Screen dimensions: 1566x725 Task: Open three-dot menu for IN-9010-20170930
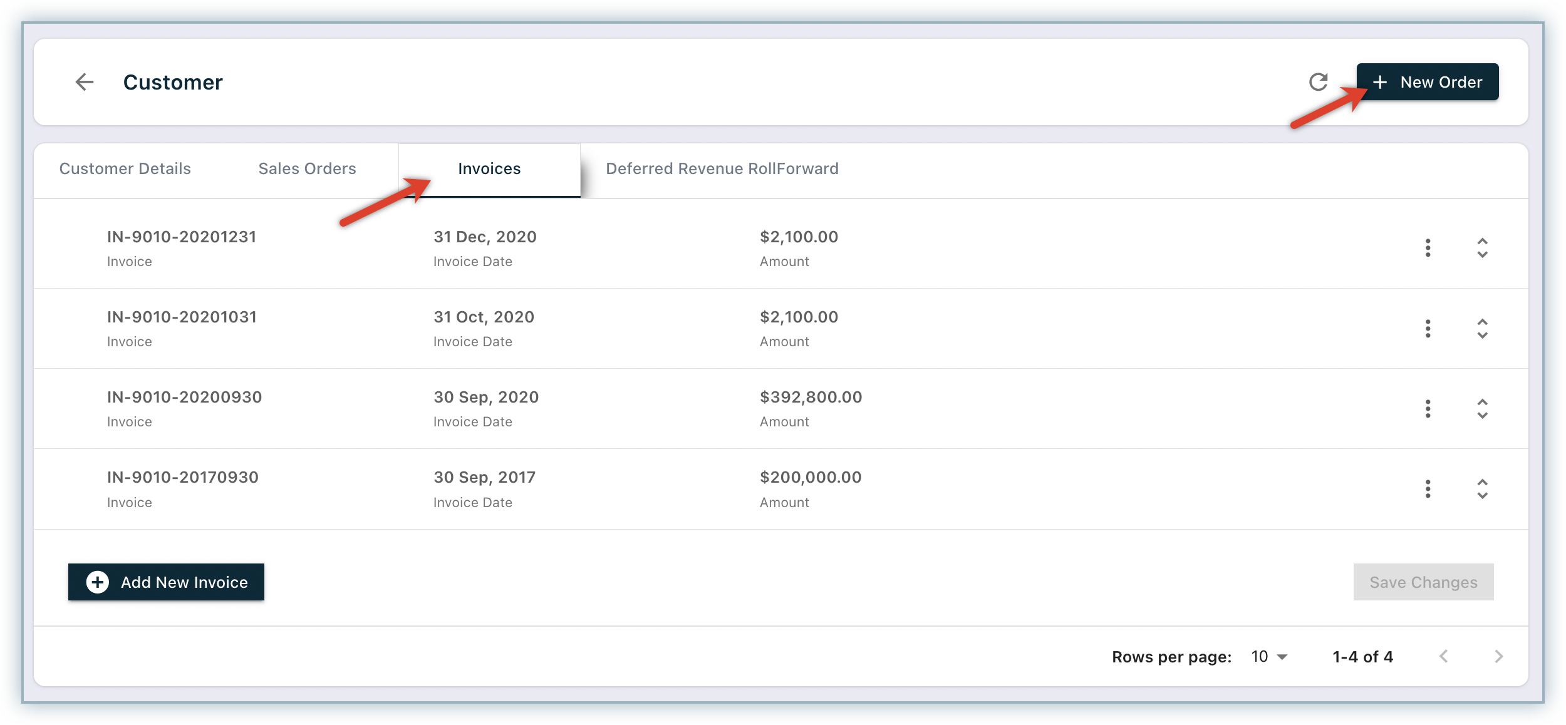pos(1428,489)
